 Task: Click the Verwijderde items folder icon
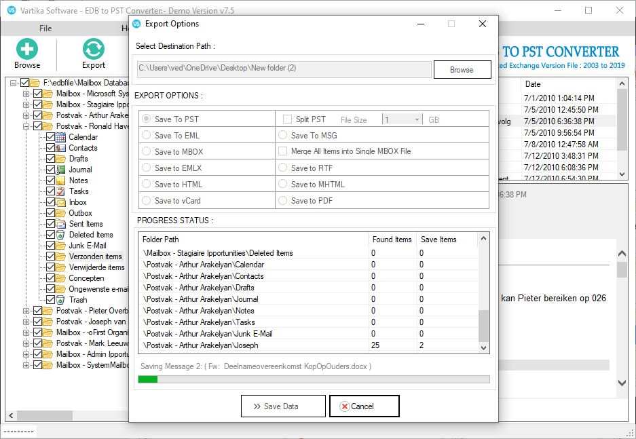point(61,267)
